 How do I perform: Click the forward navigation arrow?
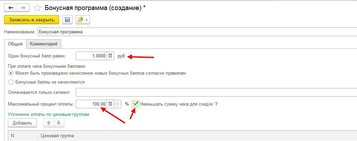23,8
